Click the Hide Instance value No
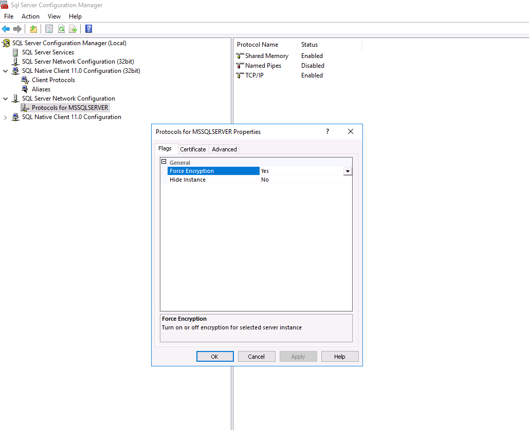This screenshot has width=529, height=430. pyautogui.click(x=265, y=180)
